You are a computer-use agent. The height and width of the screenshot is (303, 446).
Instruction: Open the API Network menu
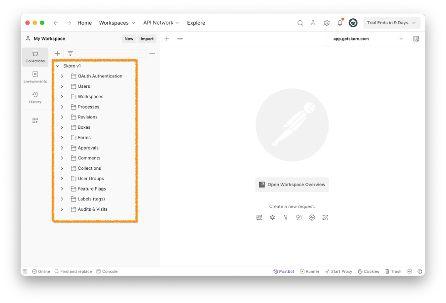click(161, 23)
